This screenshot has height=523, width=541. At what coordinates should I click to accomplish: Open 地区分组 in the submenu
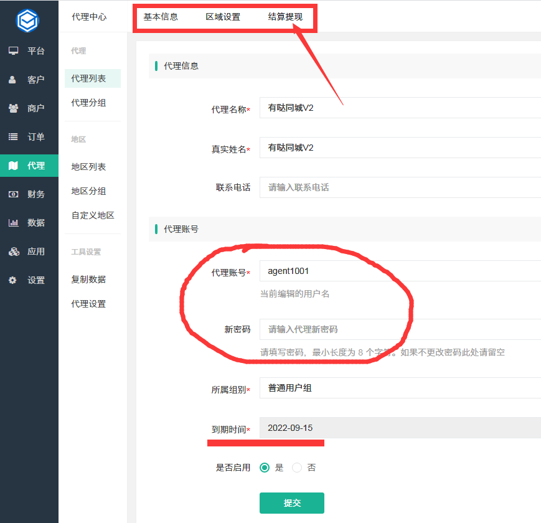tap(88, 191)
